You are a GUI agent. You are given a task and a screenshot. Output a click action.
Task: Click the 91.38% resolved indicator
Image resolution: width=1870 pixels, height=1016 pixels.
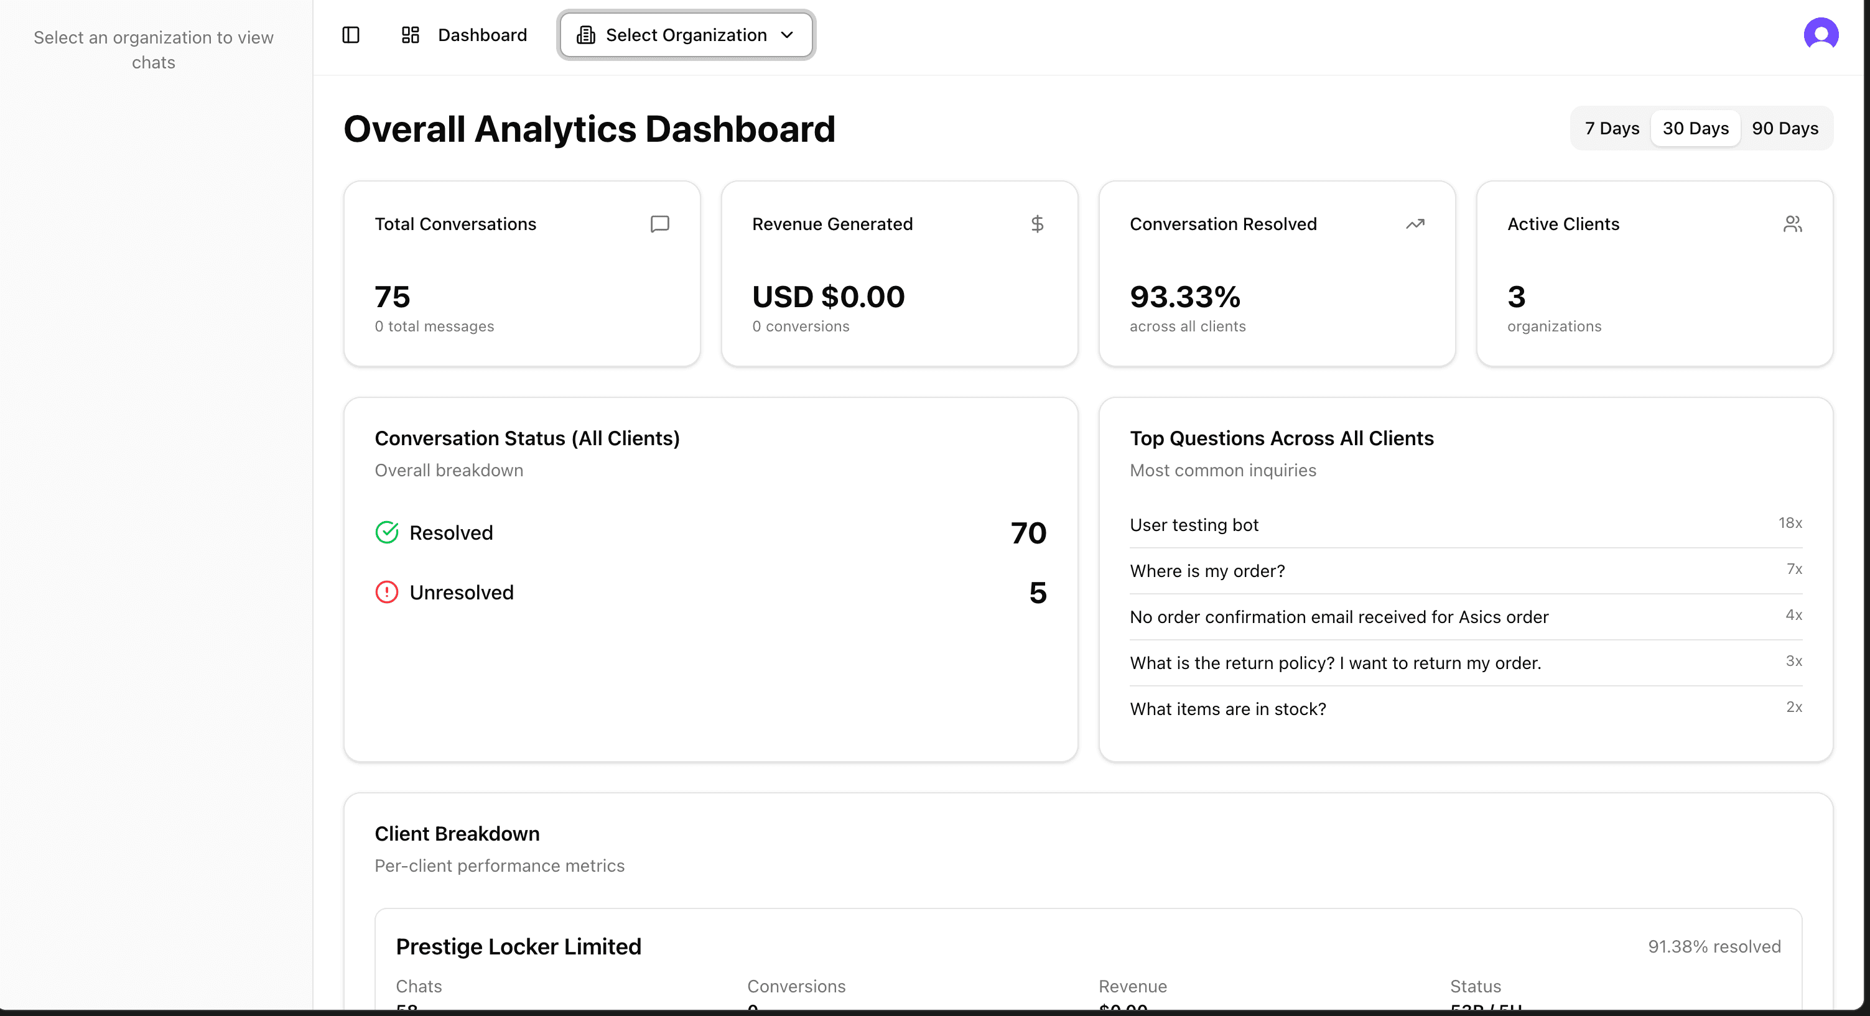coord(1714,946)
